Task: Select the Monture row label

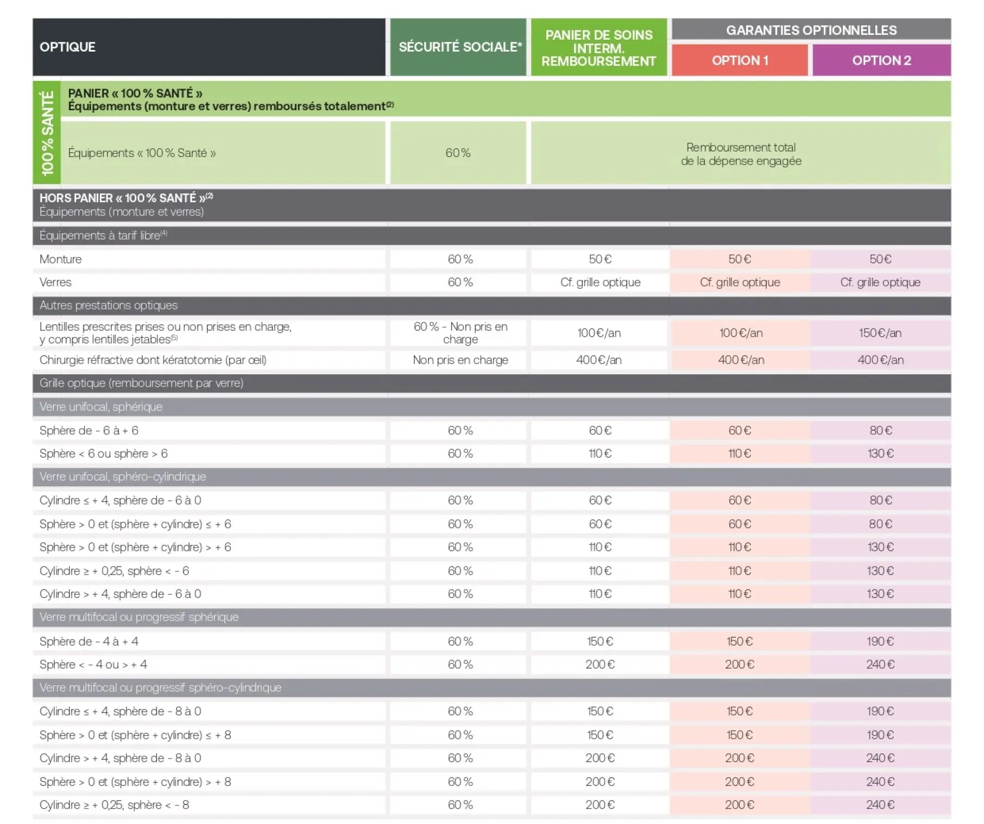Action: [60, 259]
